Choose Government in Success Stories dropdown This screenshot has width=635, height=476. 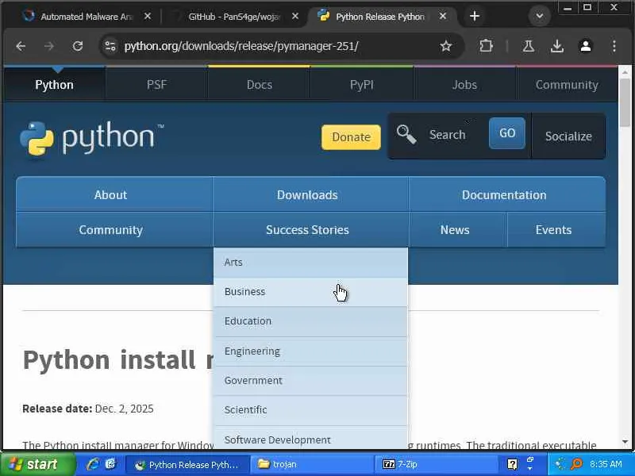[310, 381]
